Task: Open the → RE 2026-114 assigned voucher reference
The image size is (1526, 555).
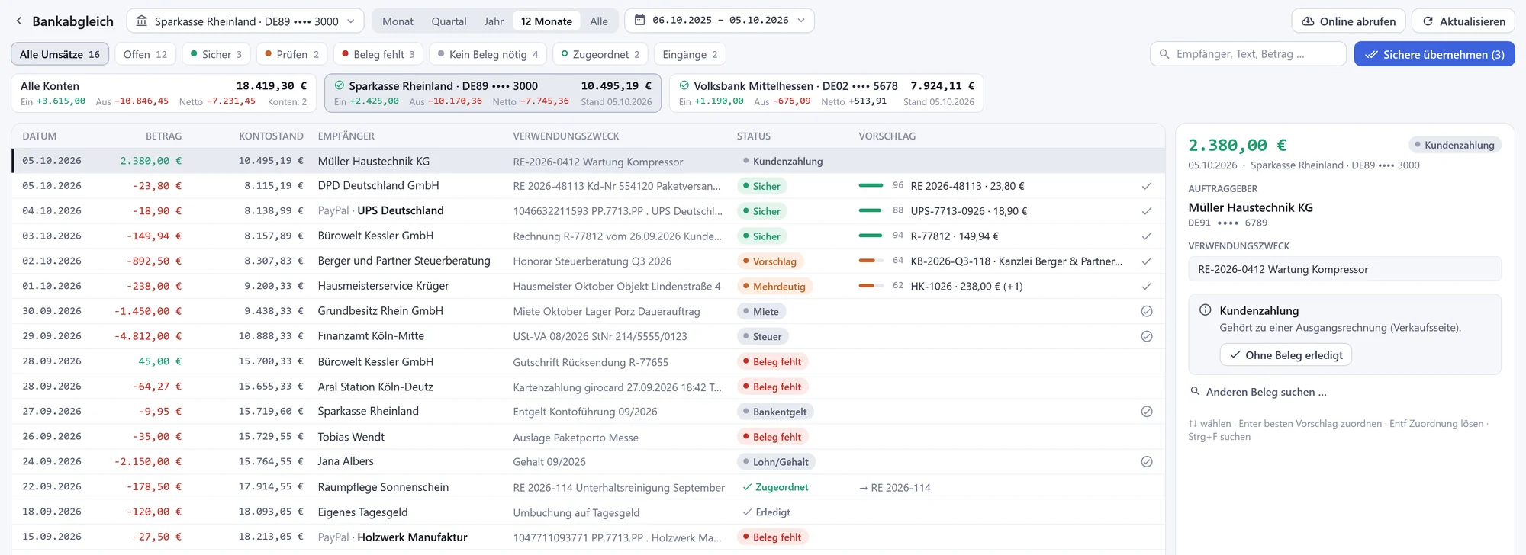Action: coord(895,488)
